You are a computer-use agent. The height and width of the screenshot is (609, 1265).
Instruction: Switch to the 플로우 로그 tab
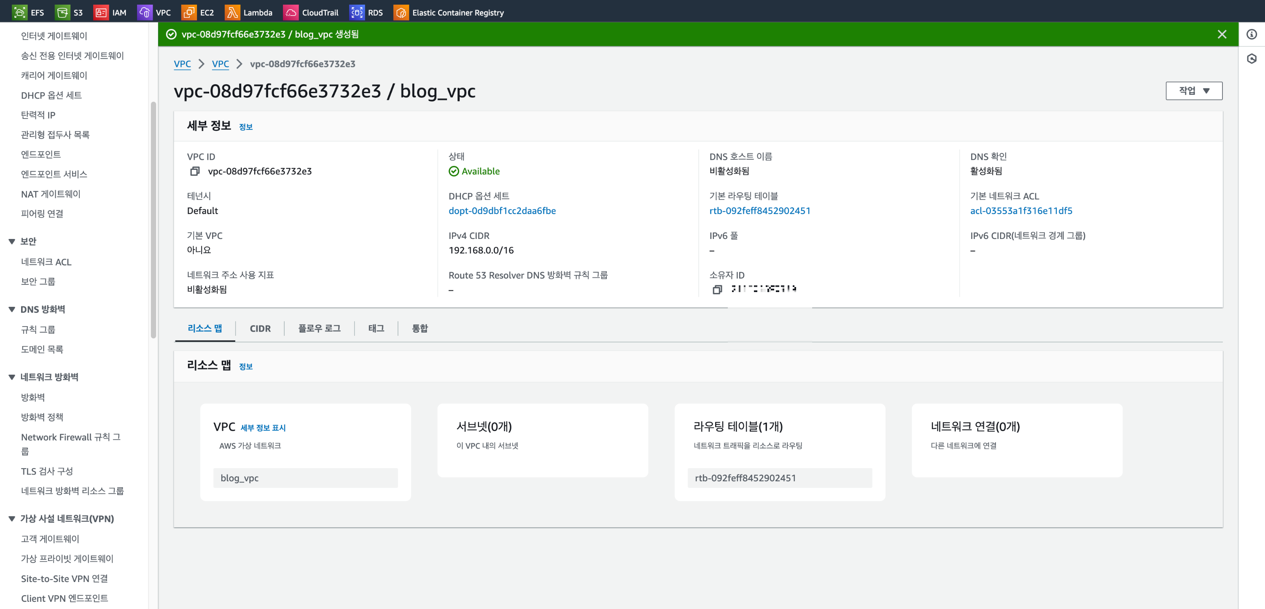coord(319,328)
